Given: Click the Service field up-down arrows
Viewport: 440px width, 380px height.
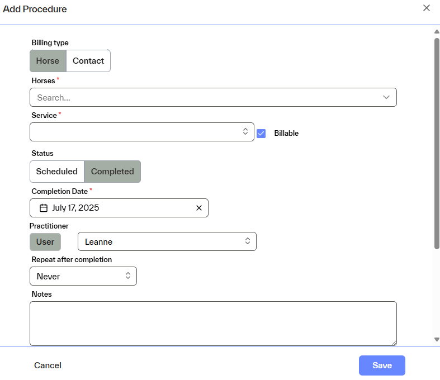Looking at the screenshot, I should pyautogui.click(x=245, y=131).
